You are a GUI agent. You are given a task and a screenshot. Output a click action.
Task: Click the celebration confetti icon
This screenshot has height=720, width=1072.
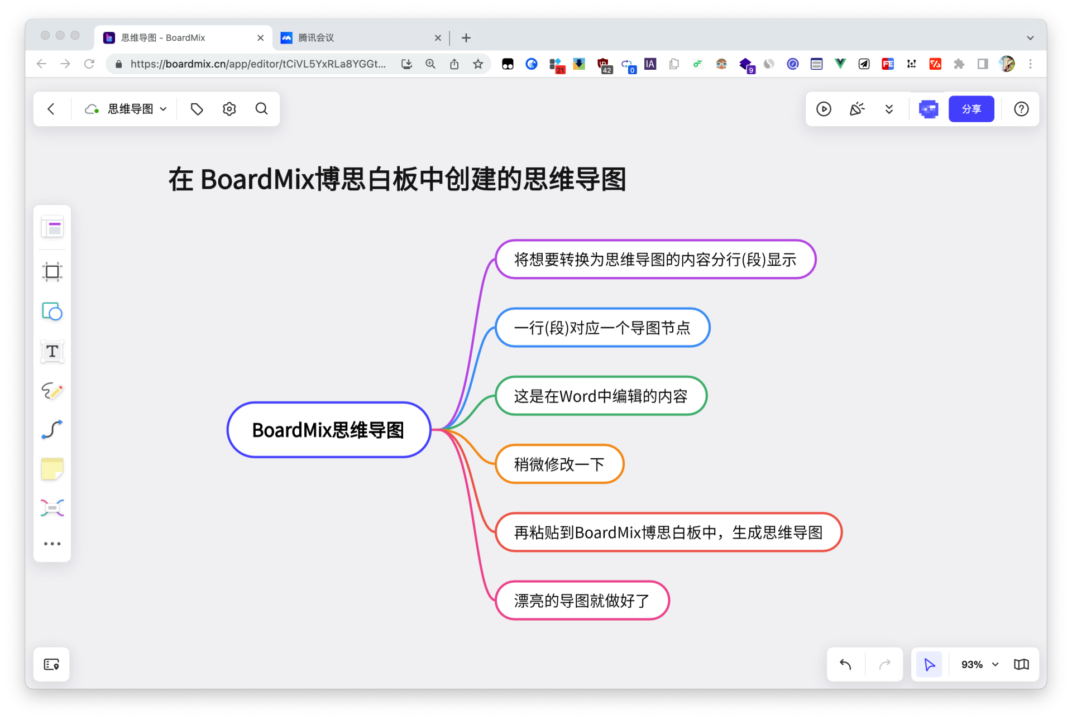tap(856, 109)
